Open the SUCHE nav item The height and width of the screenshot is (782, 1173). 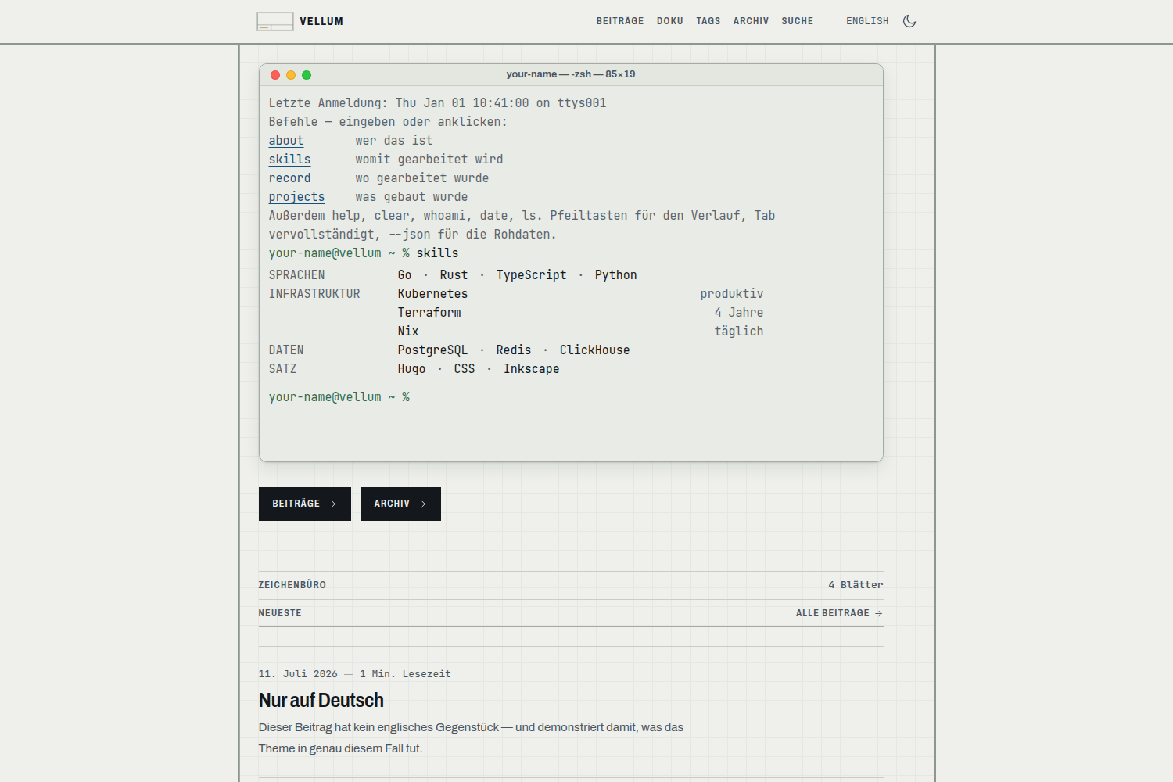pyautogui.click(x=798, y=21)
